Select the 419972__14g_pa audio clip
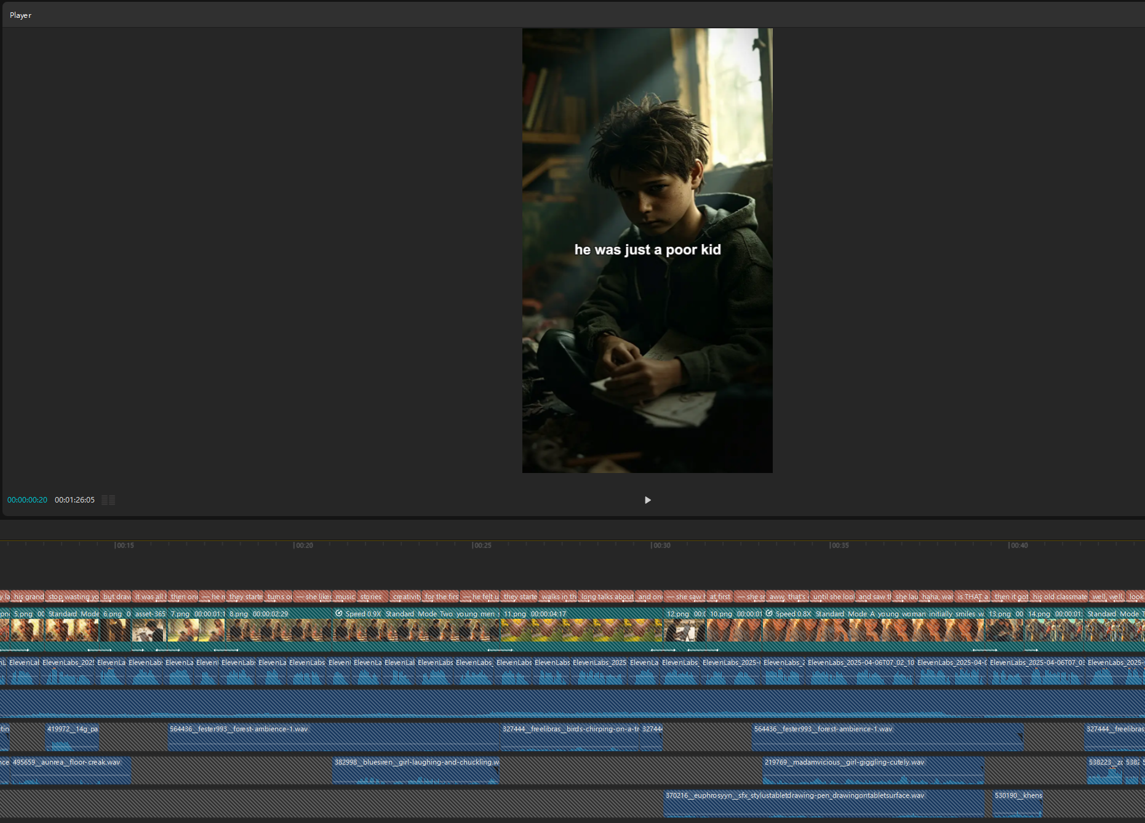 pos(73,737)
